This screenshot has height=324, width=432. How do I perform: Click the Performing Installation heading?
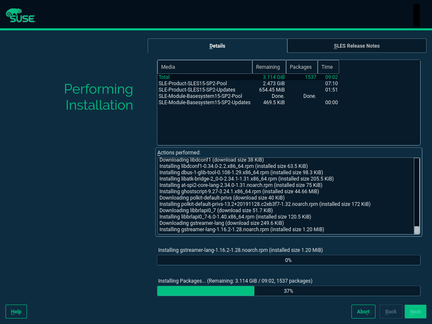point(99,97)
